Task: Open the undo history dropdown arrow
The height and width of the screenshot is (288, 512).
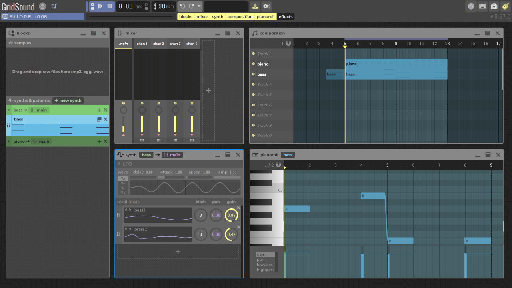Action: pyautogui.click(x=199, y=6)
